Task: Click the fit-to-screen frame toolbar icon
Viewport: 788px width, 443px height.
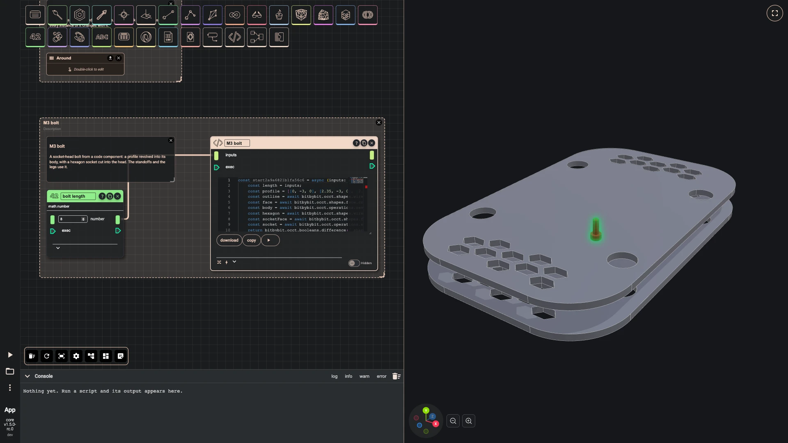Action: pos(62,356)
